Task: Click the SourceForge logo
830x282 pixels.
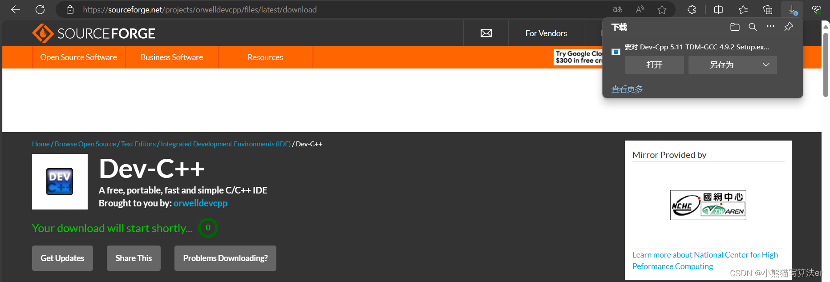Action: point(93,33)
